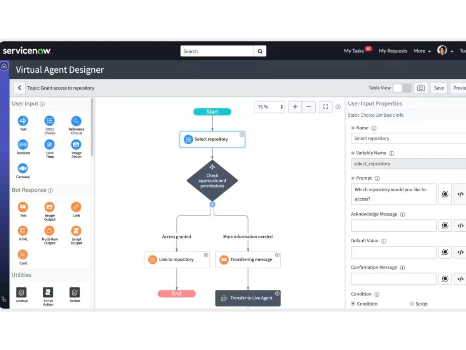
Task: Toggle the Table View switch
Action: coord(402,88)
